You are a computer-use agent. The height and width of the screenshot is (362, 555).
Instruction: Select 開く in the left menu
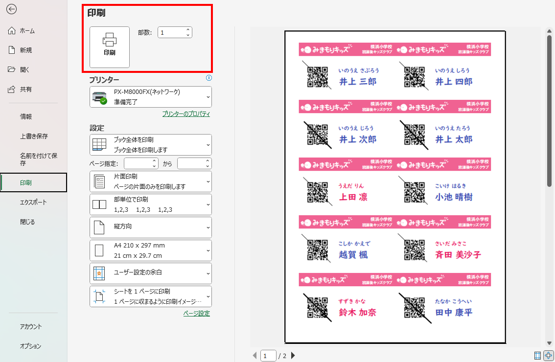pyautogui.click(x=24, y=70)
